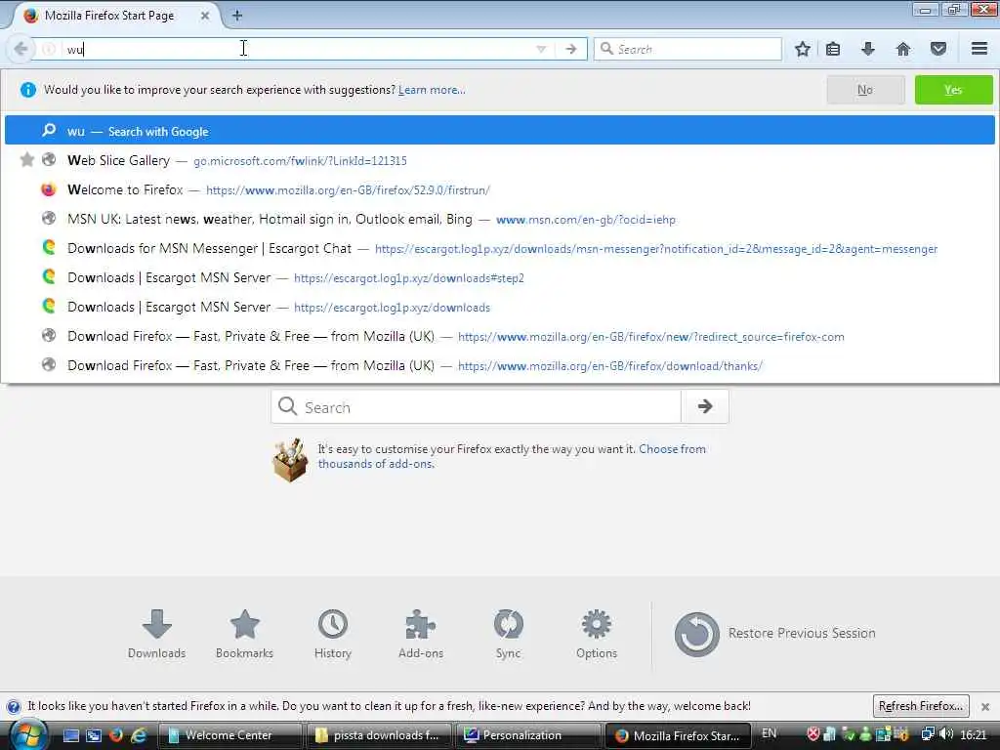The height and width of the screenshot is (750, 1000).
Task: Click the Refresh Firefox button
Action: coord(921,706)
